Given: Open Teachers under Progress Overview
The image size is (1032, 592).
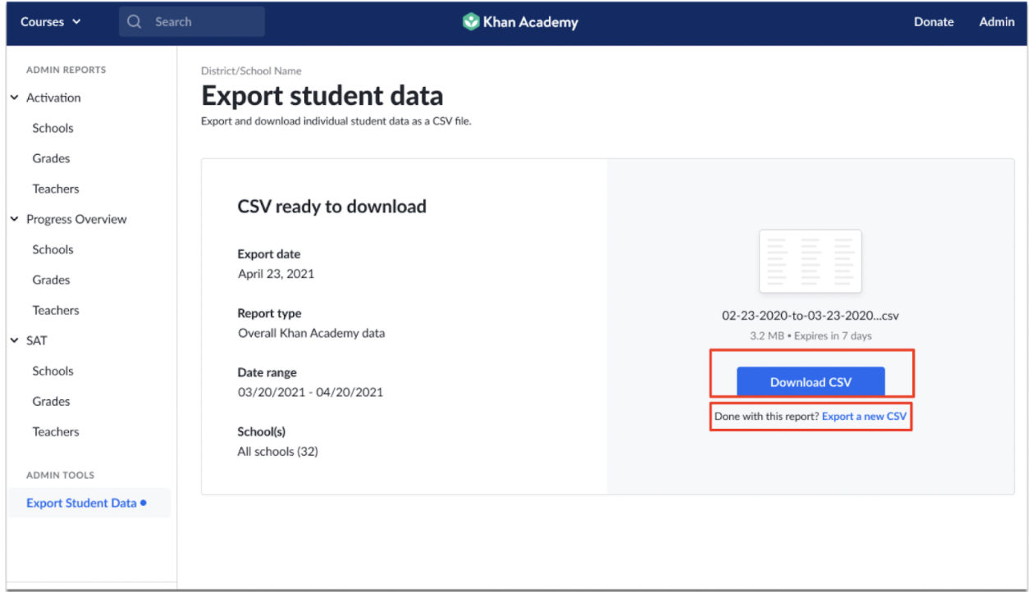Looking at the screenshot, I should point(56,310).
